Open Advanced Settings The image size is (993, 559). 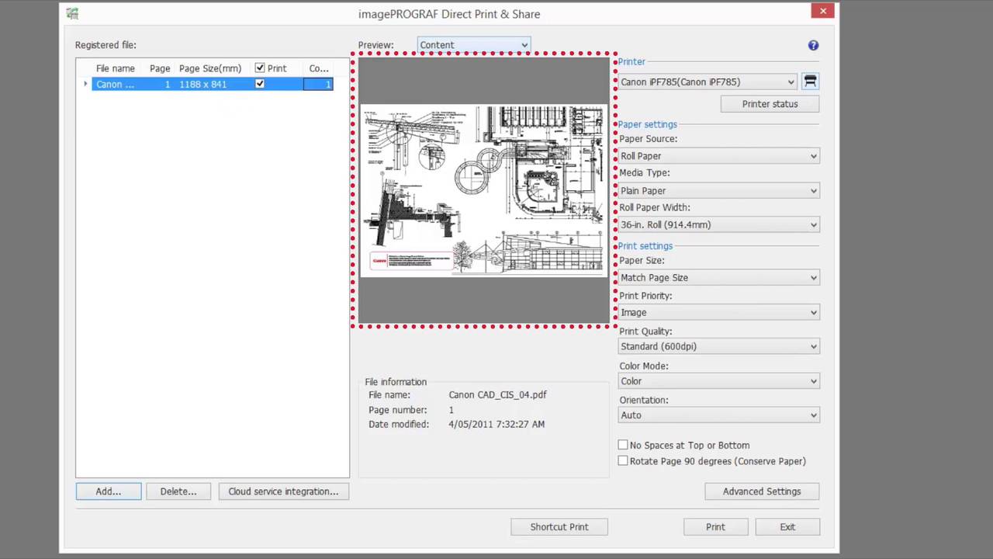click(x=762, y=491)
